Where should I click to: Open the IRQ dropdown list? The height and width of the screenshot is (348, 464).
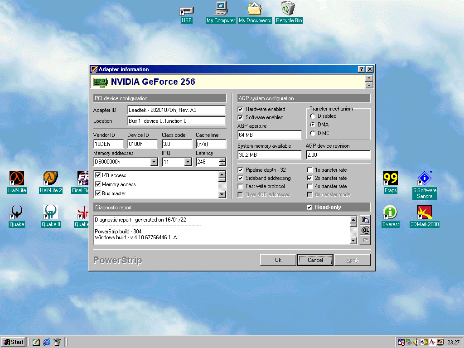coord(188,162)
